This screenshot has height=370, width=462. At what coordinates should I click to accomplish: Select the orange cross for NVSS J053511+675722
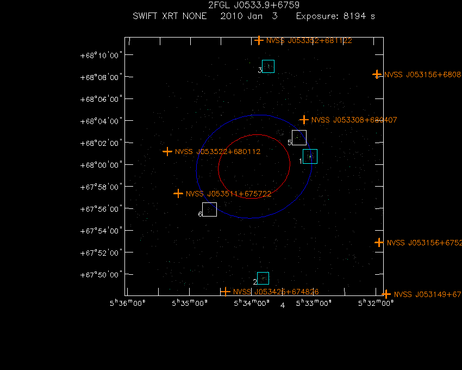tap(178, 194)
